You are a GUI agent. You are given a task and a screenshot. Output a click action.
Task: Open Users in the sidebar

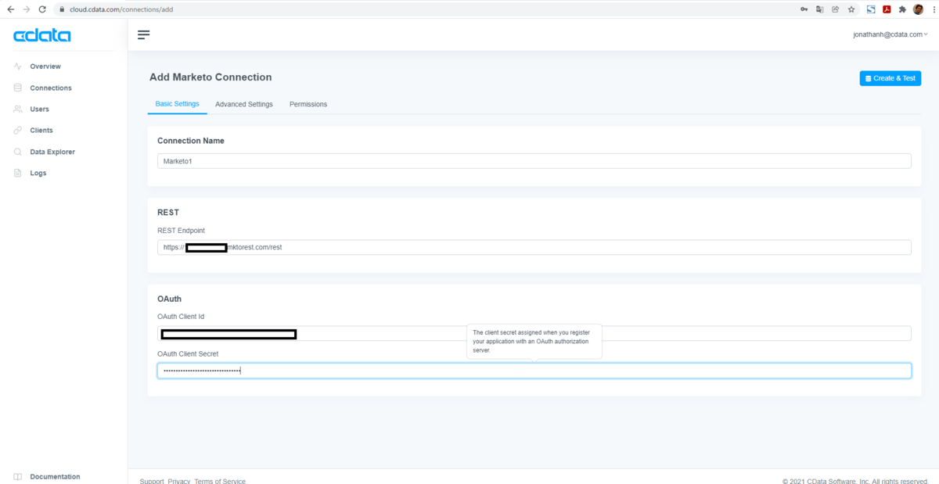(x=40, y=109)
